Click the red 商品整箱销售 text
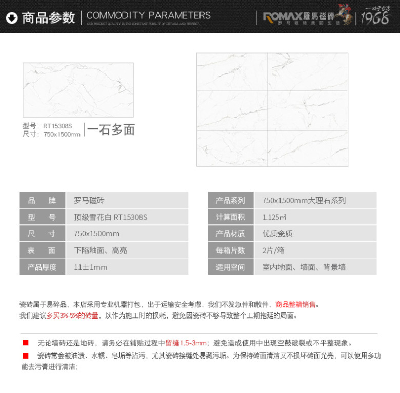Viewport: 400px width, 393px height. [295, 304]
